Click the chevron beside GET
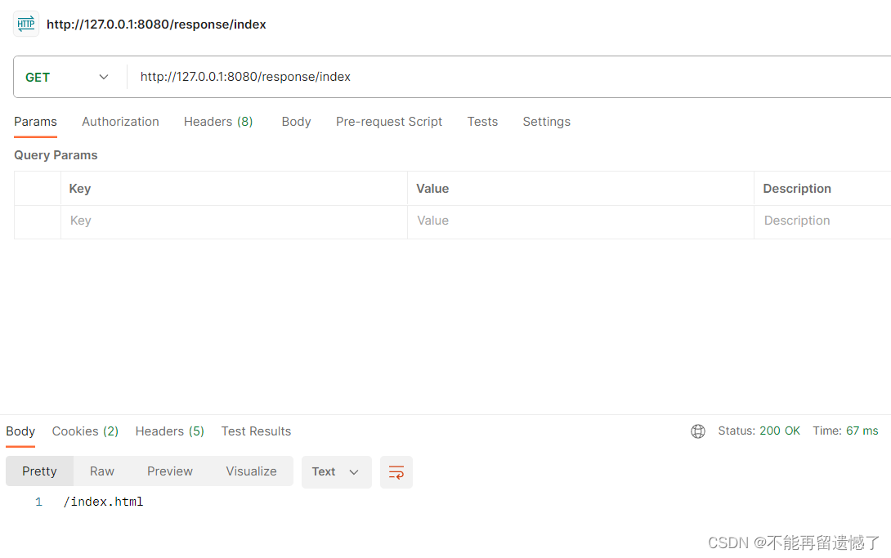Screen dimensions: 891x558 104,77
